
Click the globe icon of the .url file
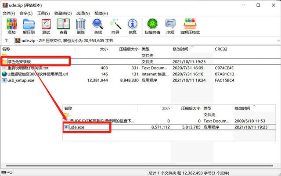(x=4, y=74)
